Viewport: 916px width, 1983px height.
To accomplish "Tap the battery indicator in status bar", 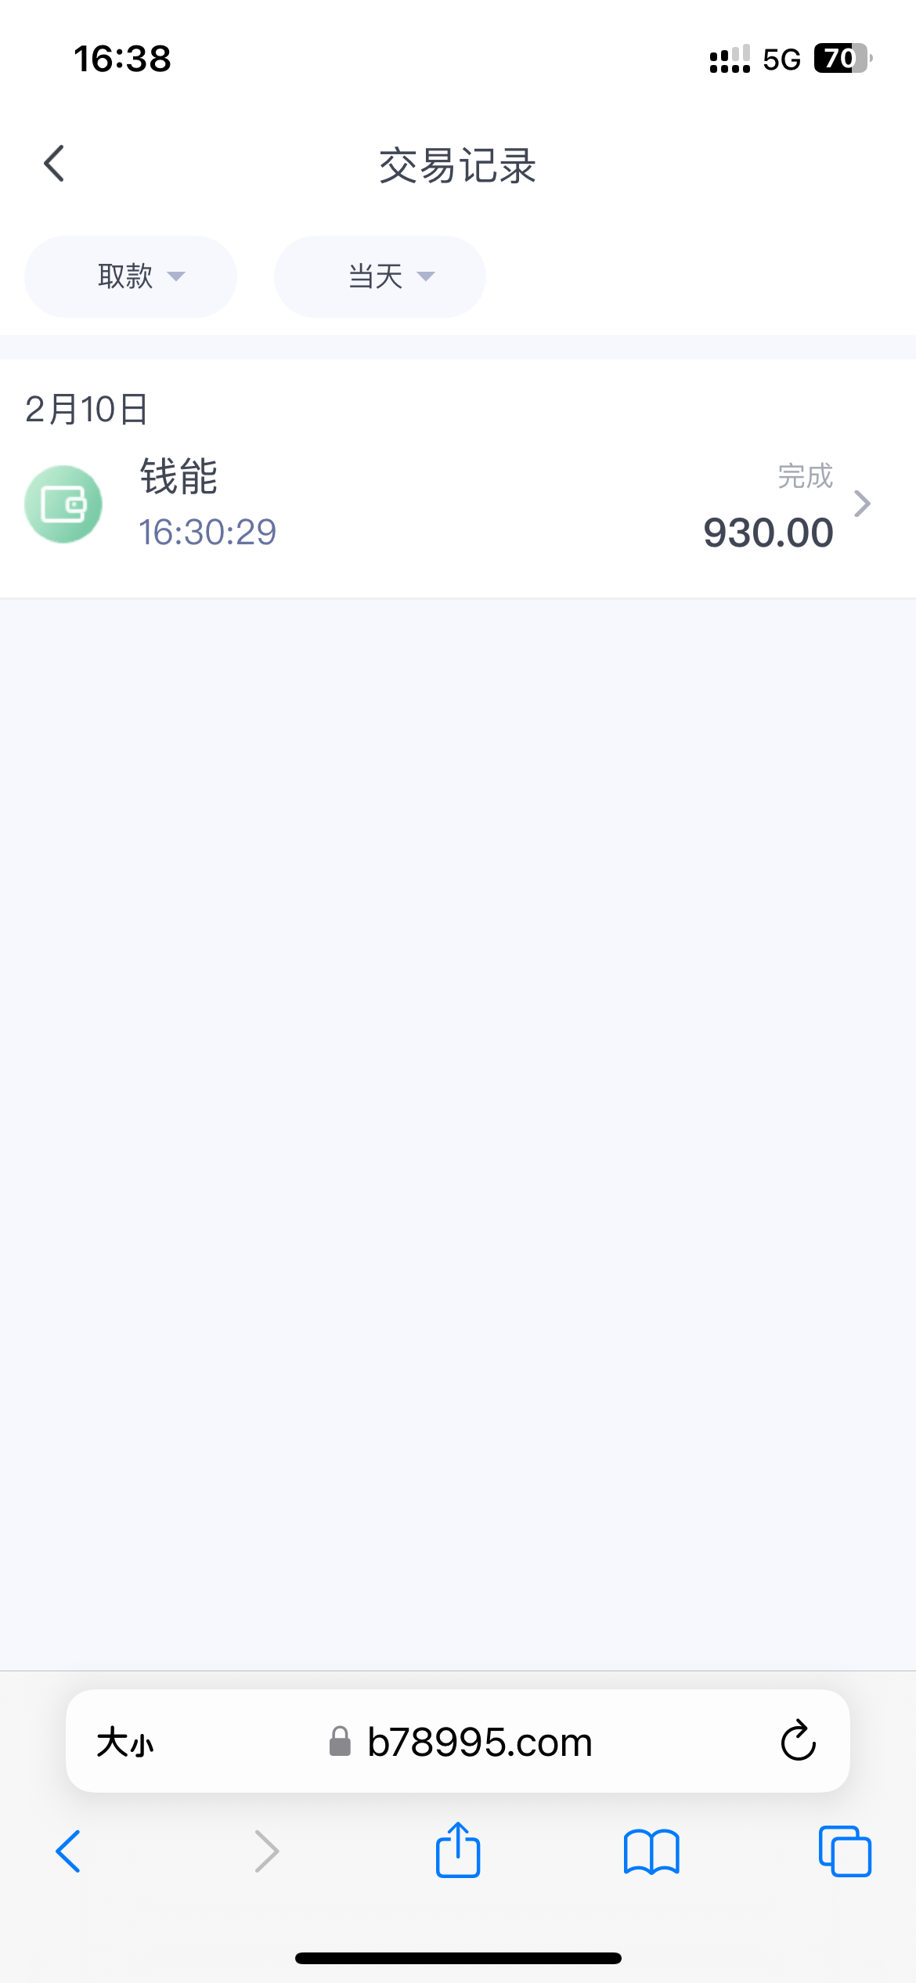I will tap(842, 59).
